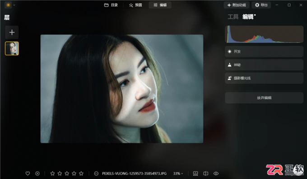This screenshot has width=307, height=179.
Task: Click the 放弃编辑 discard edits button
Action: (264, 98)
